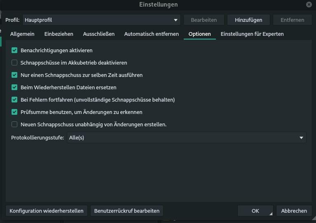Expand the Protokollierungsstufe dropdown
The image size is (316, 223).
tap(187, 138)
